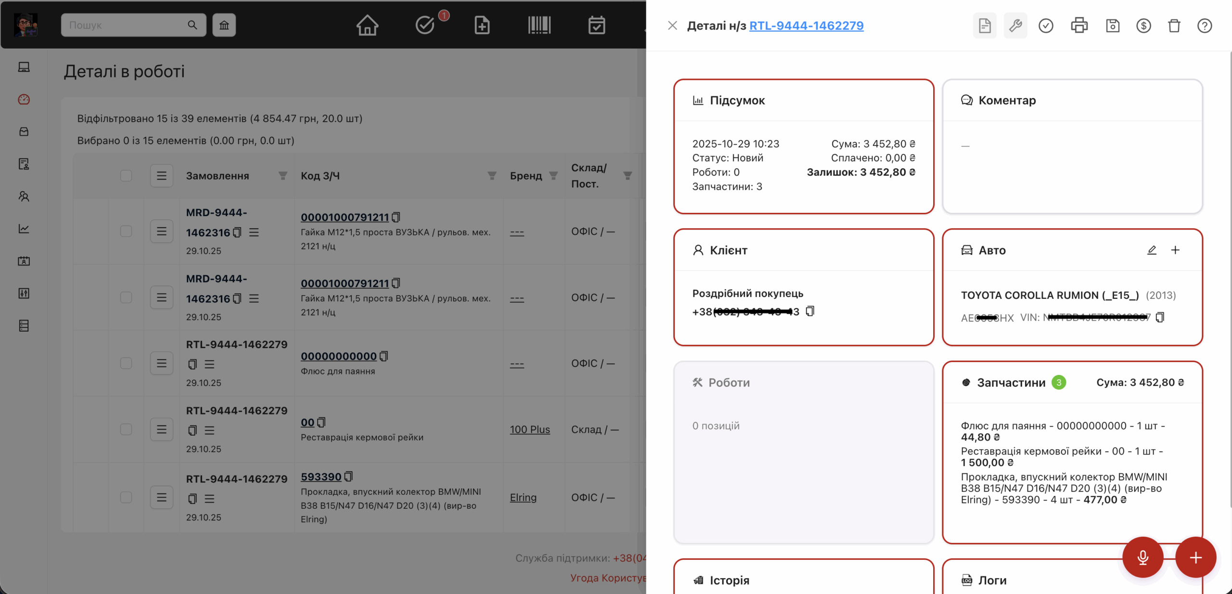Open help with the question mark icon
The height and width of the screenshot is (594, 1232).
click(x=1204, y=26)
